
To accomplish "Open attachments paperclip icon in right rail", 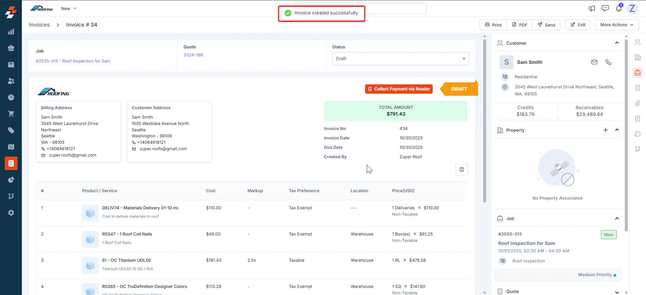I will point(638,103).
